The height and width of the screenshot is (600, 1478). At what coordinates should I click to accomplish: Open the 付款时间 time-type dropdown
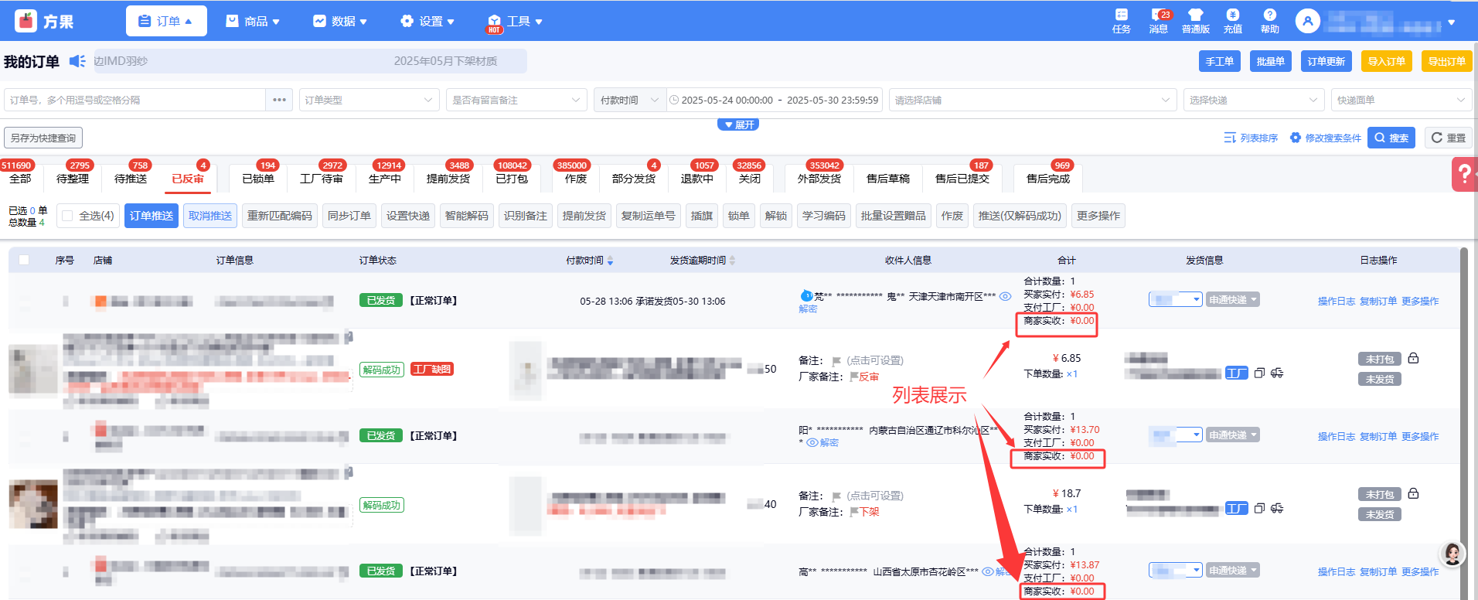(x=630, y=100)
